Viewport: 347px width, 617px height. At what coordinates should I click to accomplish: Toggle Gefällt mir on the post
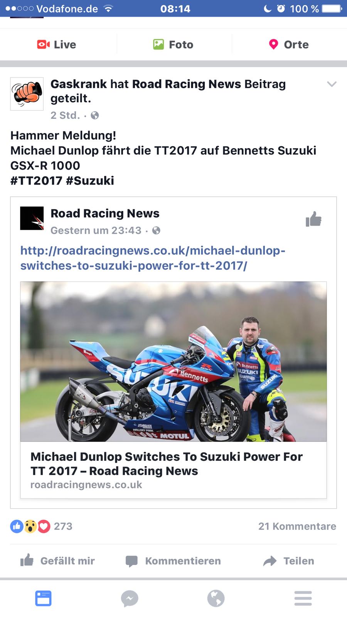click(57, 561)
